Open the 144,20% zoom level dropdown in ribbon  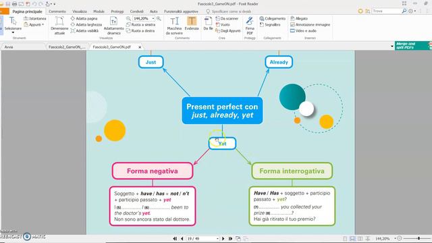(x=153, y=18)
